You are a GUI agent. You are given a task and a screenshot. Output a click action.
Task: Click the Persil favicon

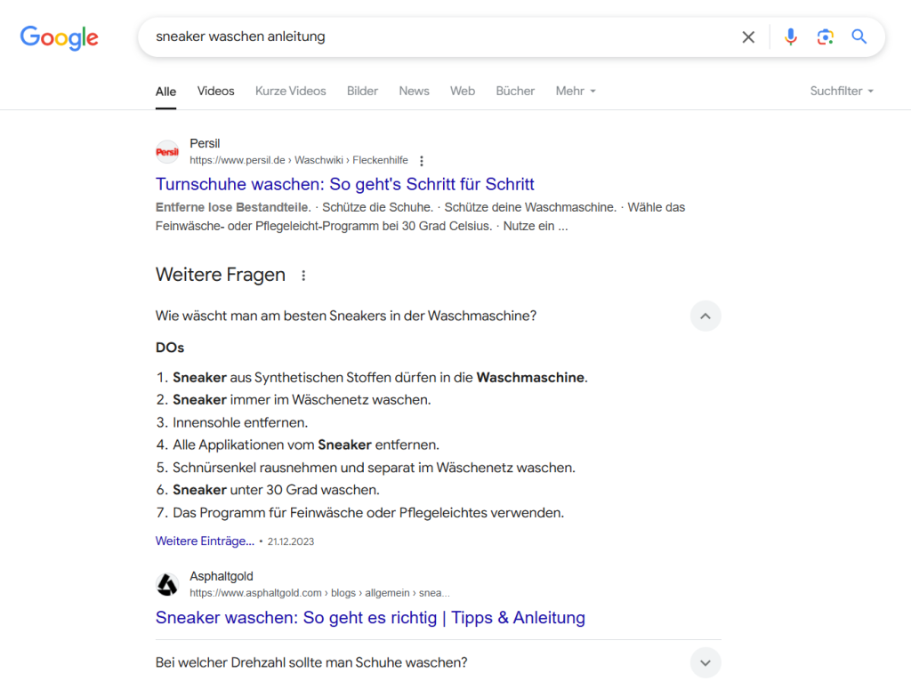click(x=167, y=152)
